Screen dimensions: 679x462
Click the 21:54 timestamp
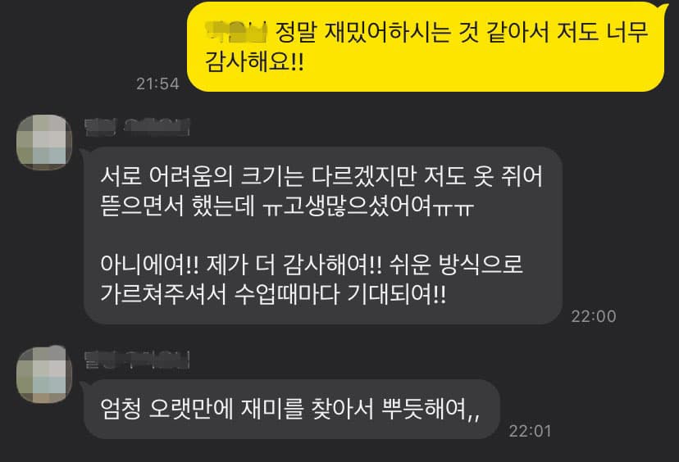157,84
